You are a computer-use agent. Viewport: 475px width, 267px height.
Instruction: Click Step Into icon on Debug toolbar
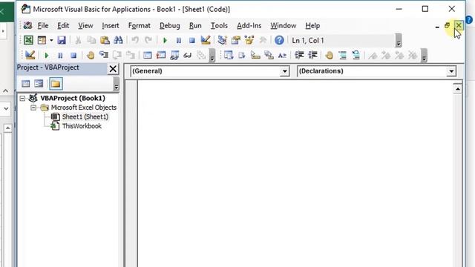point(104,55)
